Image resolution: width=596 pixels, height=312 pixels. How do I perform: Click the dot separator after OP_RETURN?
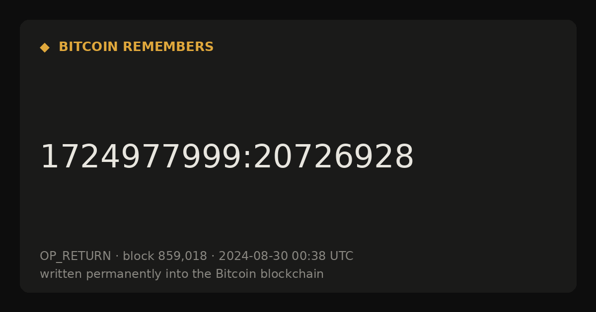point(117,257)
